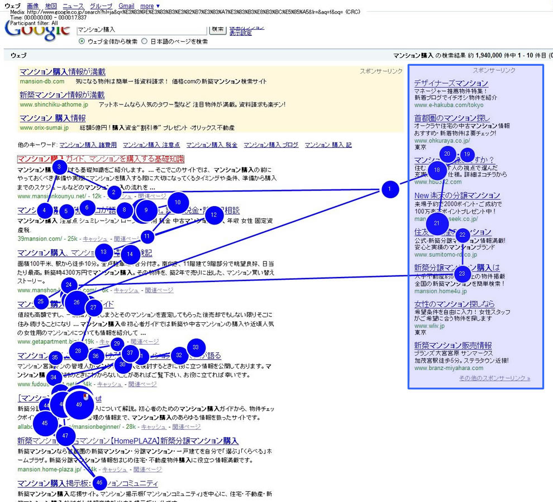Open result 【HomePLAZA】新築分譲マンション購入
The height and width of the screenshot is (502, 553).
pyautogui.click(x=128, y=441)
